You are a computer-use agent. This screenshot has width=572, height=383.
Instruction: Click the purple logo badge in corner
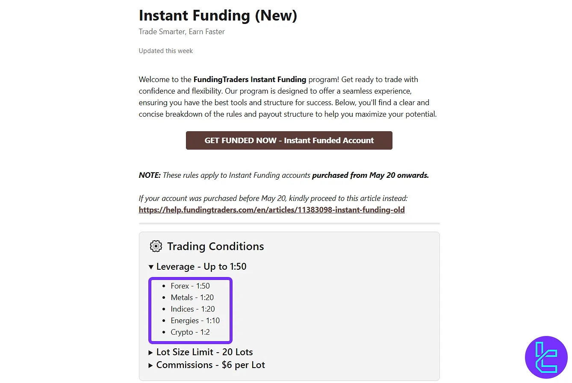pyautogui.click(x=546, y=357)
